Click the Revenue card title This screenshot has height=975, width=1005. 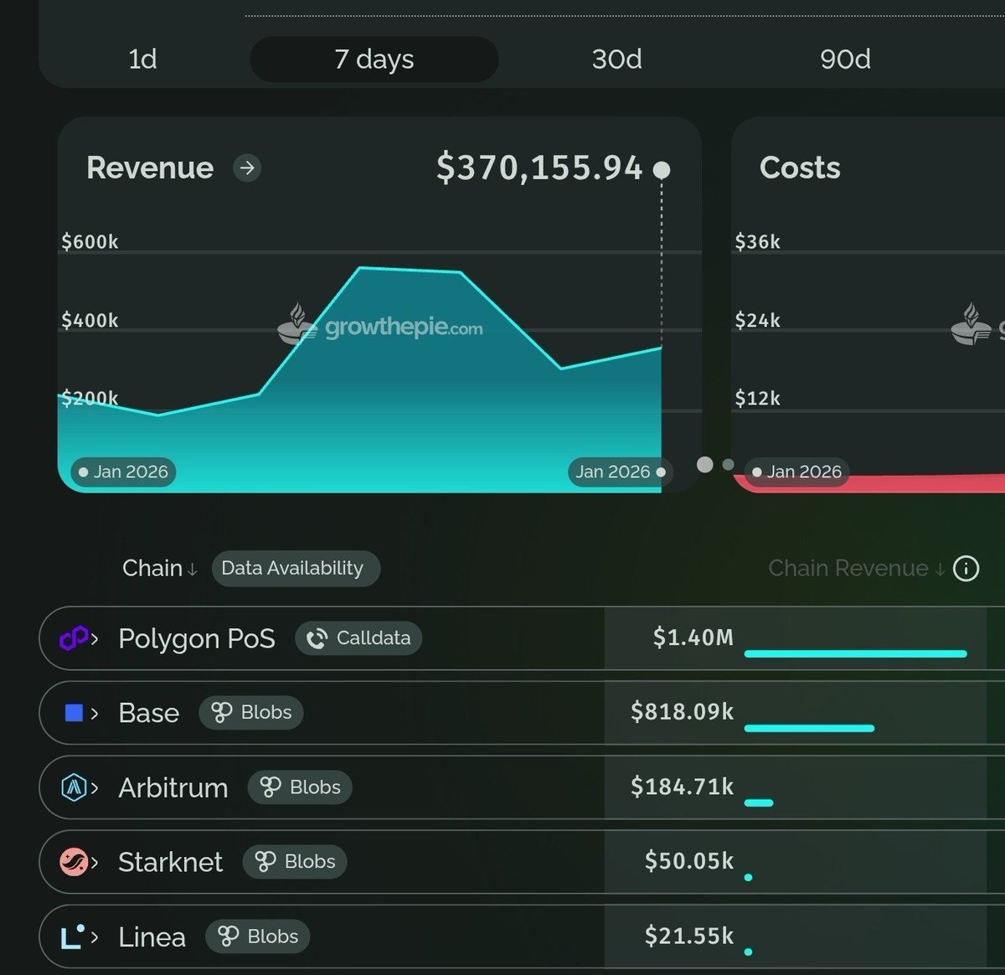[150, 168]
